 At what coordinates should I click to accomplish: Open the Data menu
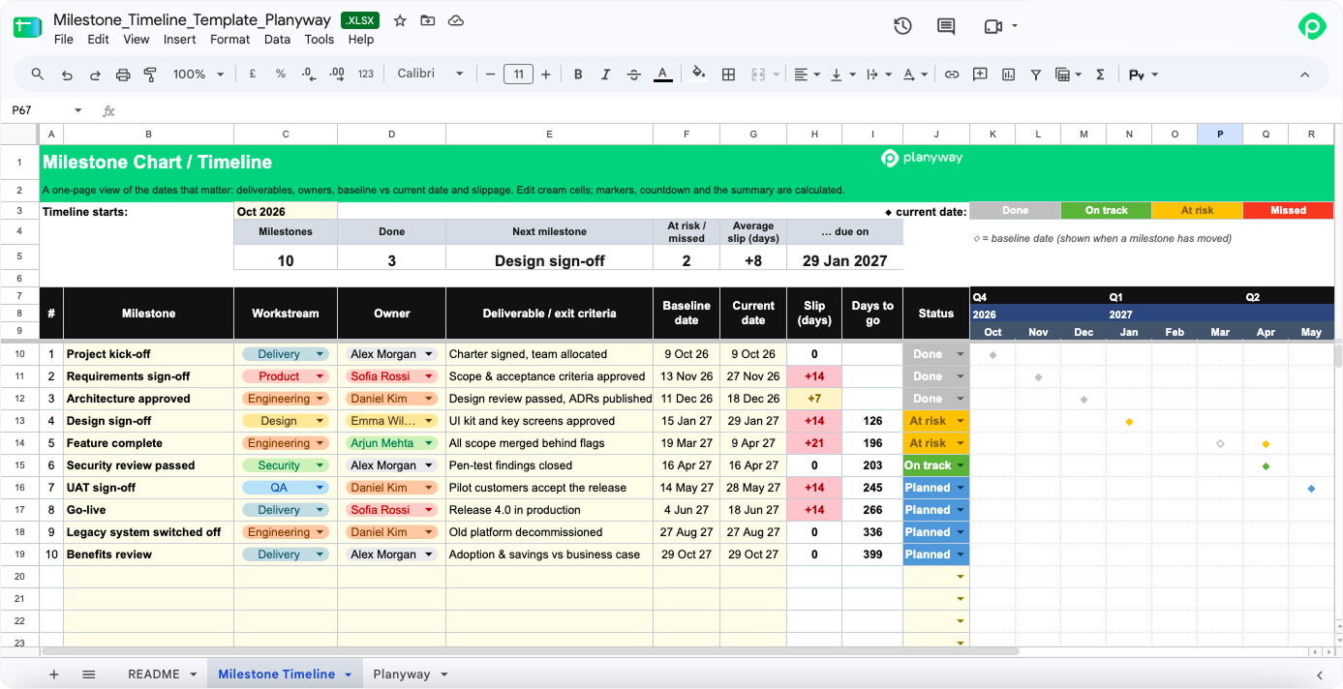[x=277, y=40]
